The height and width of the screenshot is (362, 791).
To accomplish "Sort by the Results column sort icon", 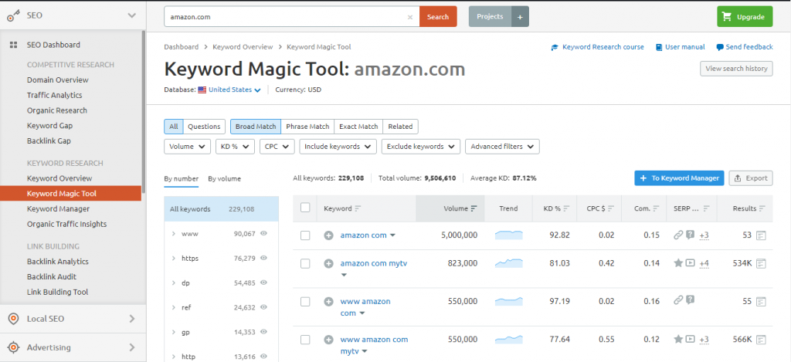I will (x=762, y=208).
